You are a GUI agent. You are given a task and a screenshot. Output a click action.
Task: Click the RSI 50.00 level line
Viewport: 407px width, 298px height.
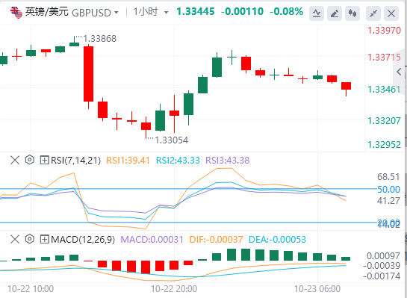188,189
